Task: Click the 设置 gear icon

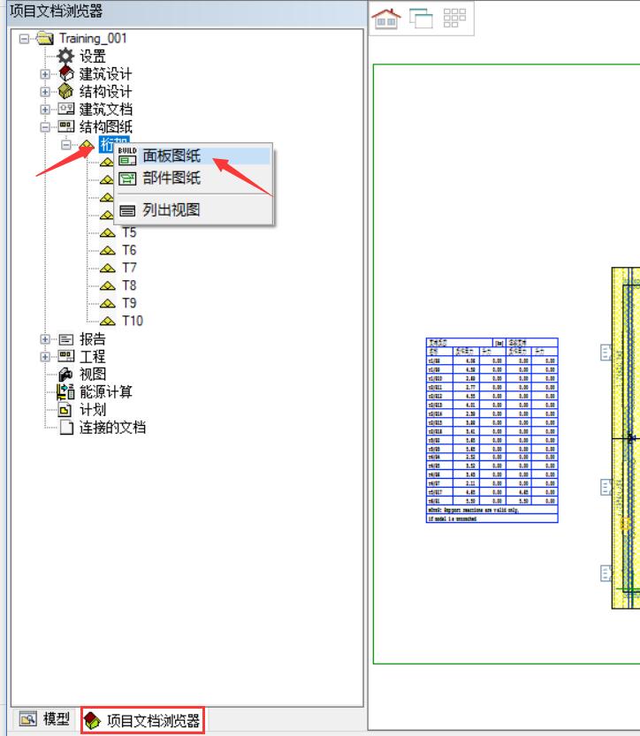Action: tap(65, 57)
